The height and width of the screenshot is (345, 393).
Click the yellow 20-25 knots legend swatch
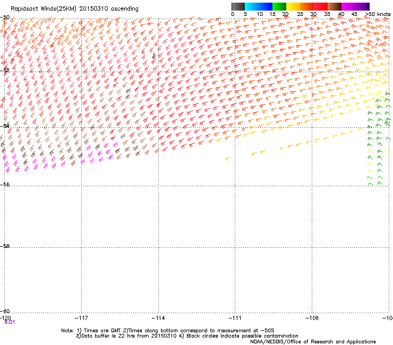click(293, 6)
